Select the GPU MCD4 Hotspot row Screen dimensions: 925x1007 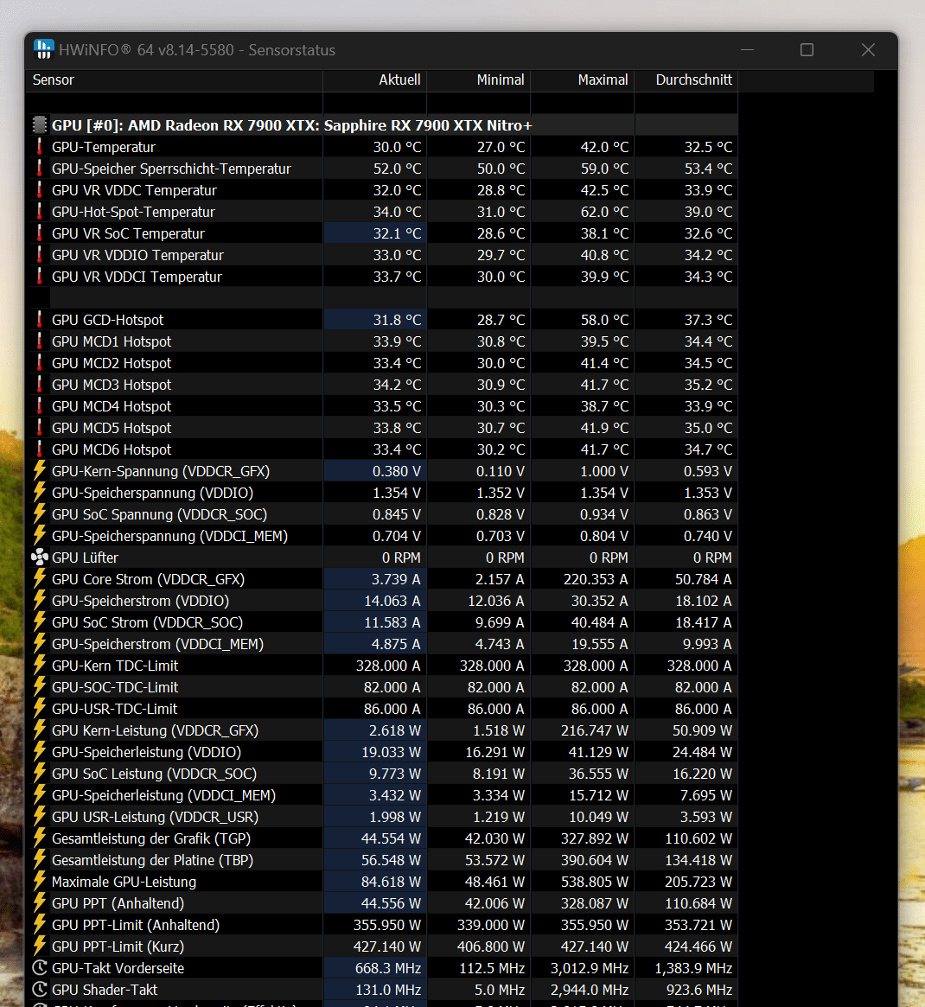[x=382, y=406]
